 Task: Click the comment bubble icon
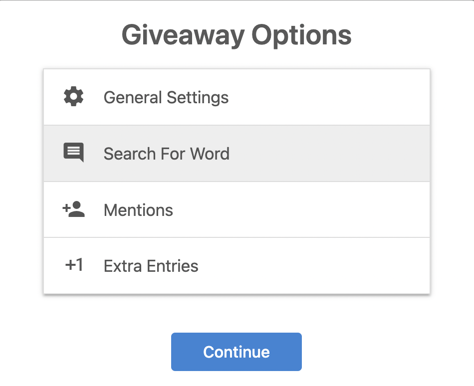coord(73,153)
